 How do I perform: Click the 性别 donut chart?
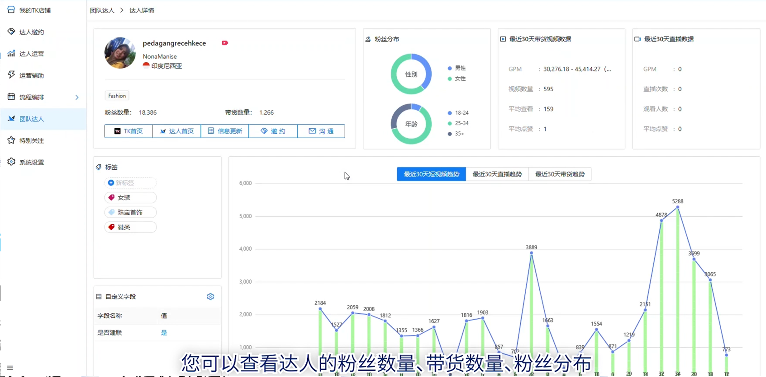pyautogui.click(x=411, y=74)
